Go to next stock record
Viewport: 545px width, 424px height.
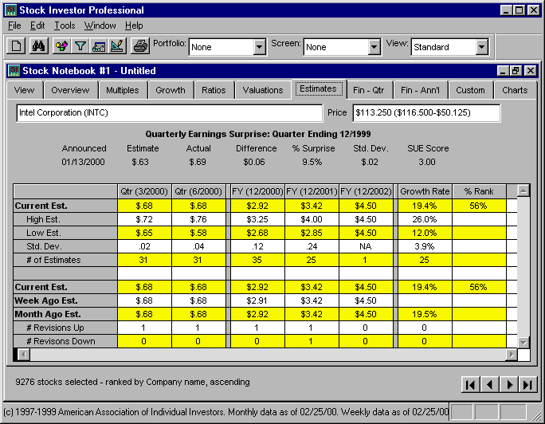pos(509,384)
